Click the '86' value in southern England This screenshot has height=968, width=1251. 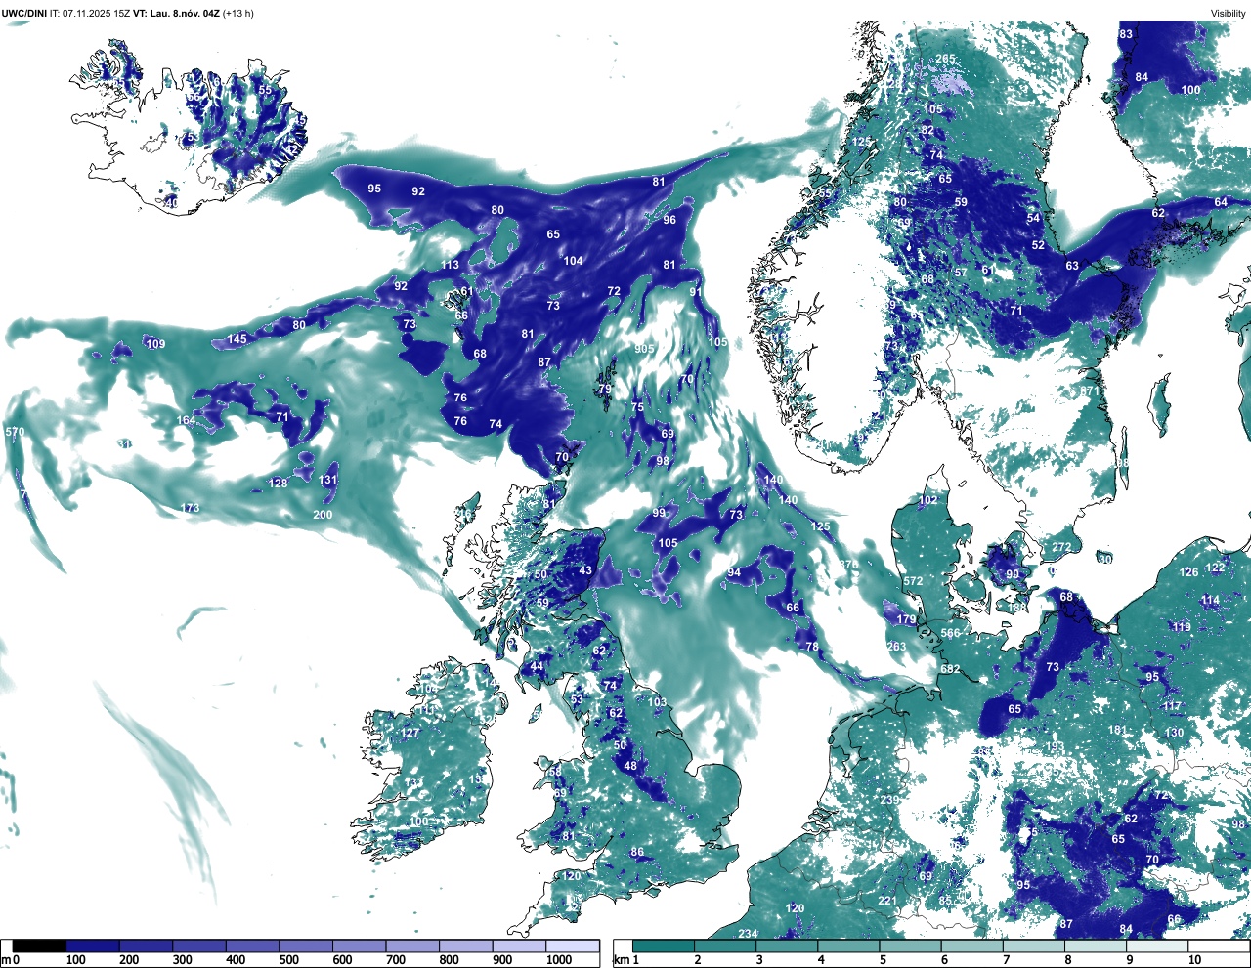(x=637, y=853)
